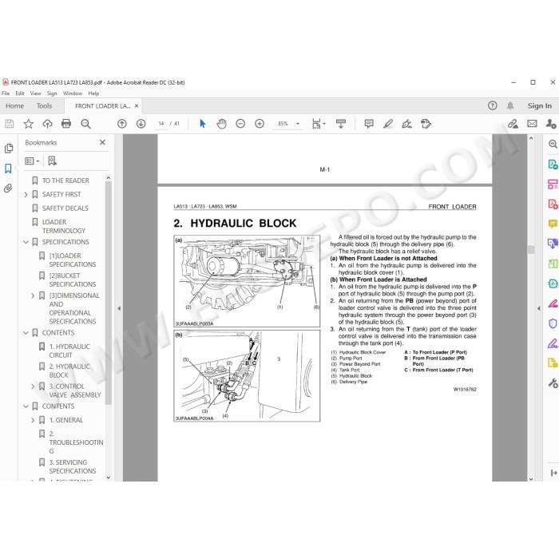Go to next page arrow
This screenshot has height=559, width=559.
pos(141,124)
